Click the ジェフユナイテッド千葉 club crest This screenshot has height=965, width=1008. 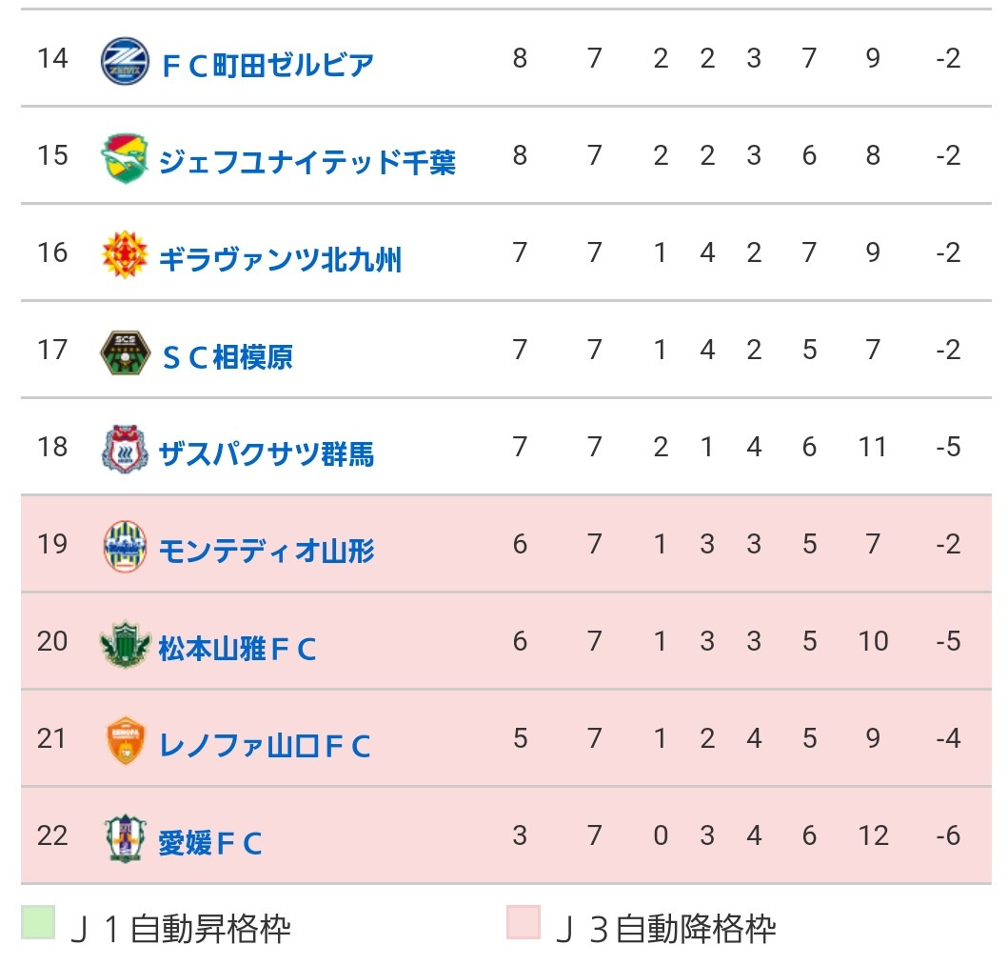point(125,159)
